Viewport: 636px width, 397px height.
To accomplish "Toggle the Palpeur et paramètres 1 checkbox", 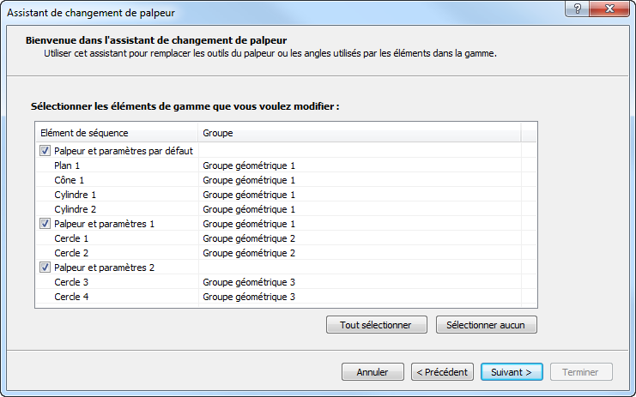I will (45, 224).
